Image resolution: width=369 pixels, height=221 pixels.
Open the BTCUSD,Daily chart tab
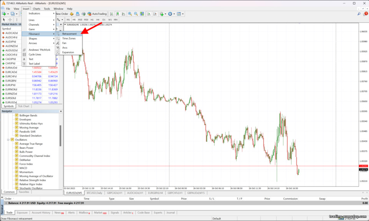click(95, 193)
